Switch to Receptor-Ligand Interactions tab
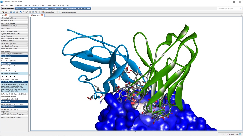 pos(37,9)
